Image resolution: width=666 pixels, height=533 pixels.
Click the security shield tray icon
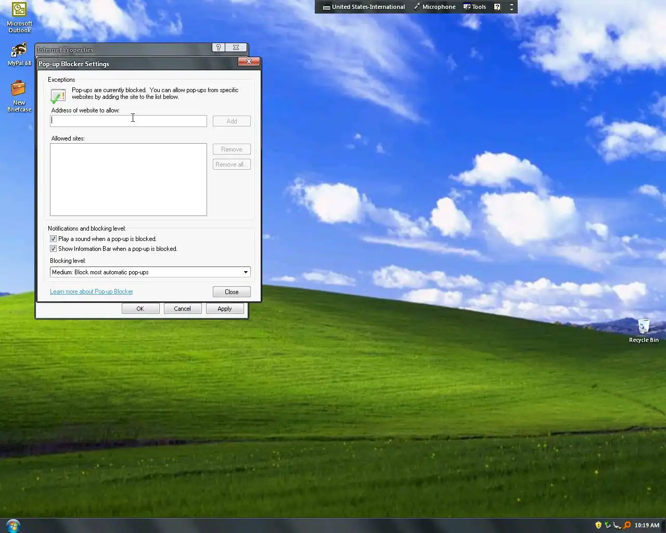tap(598, 525)
